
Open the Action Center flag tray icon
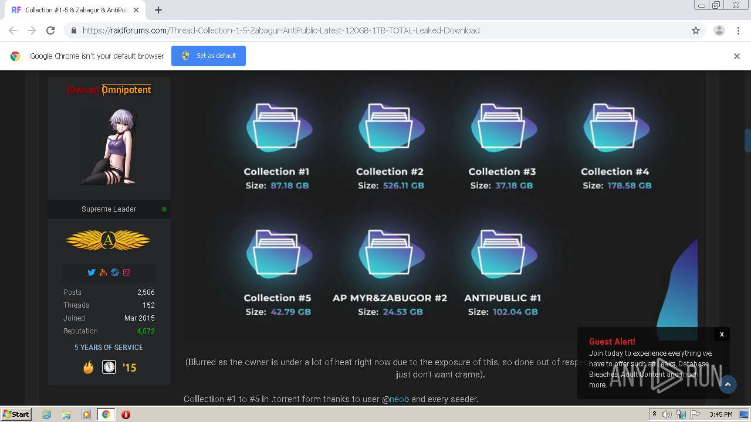[x=694, y=414]
